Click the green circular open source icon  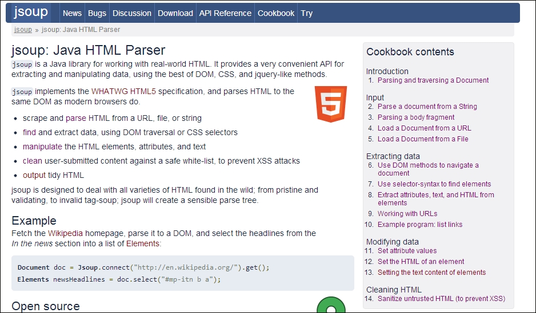click(331, 304)
